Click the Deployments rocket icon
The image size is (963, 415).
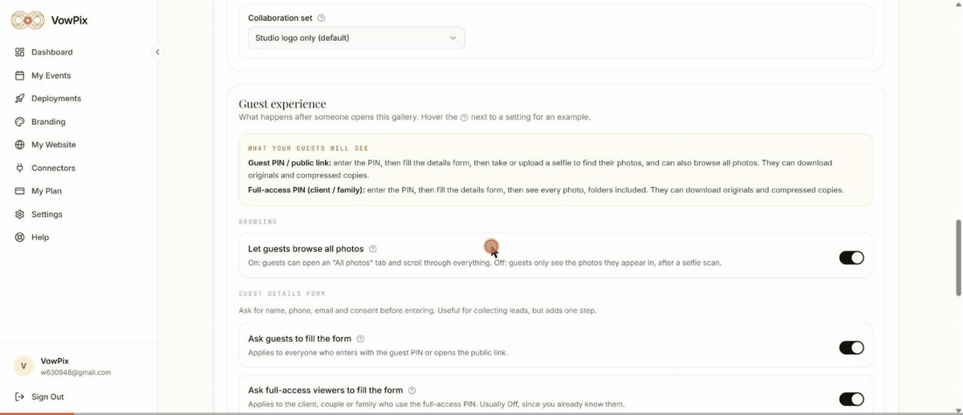click(20, 99)
